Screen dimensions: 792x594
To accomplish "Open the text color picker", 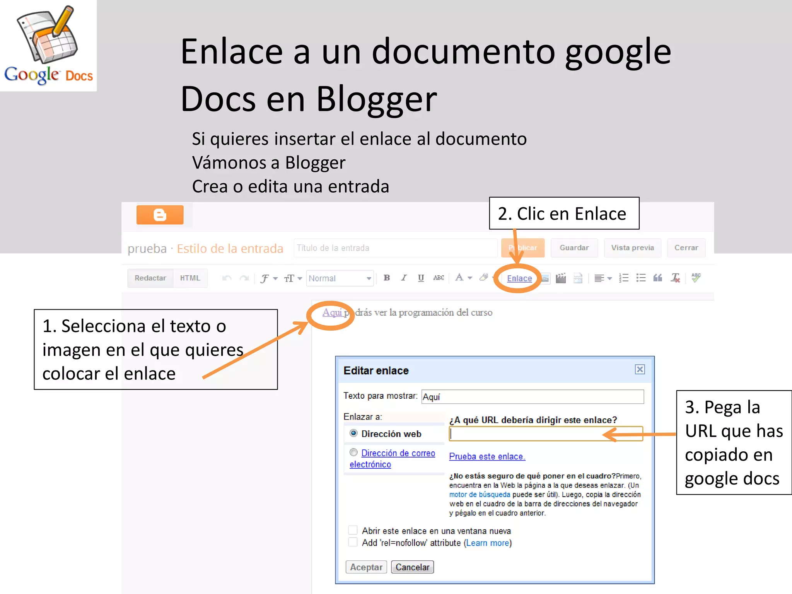I will pos(463,278).
